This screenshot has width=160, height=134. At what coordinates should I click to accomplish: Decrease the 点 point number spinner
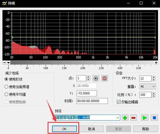coord(88,80)
